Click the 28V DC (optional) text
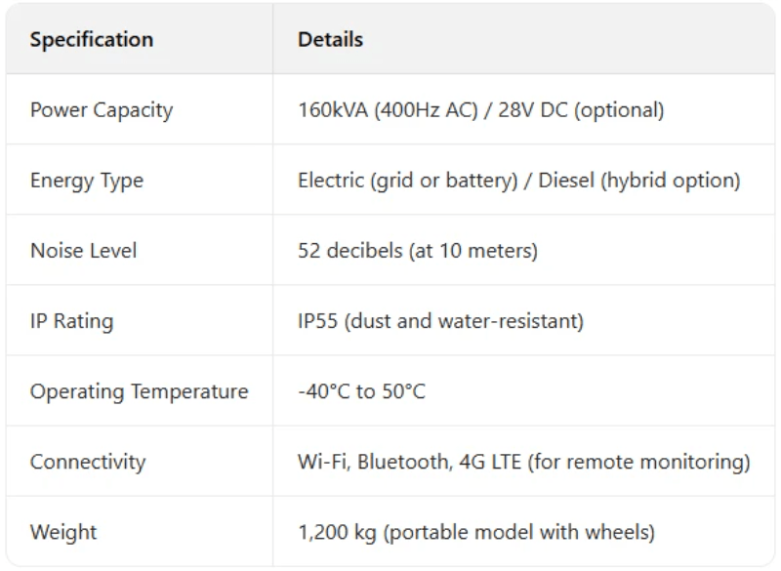Screen dimensions: 781x571 click(x=581, y=110)
